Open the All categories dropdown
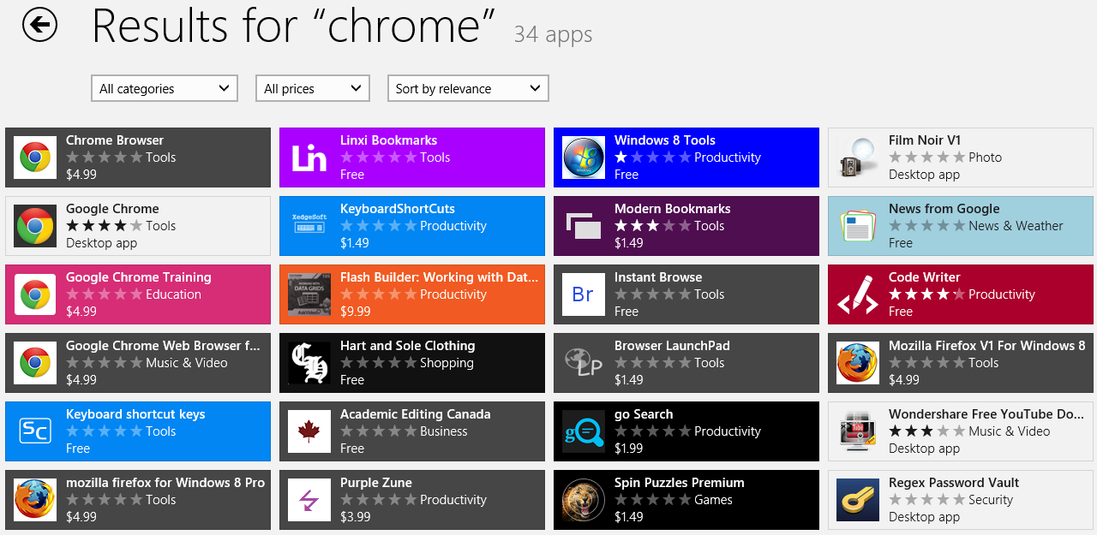 click(x=164, y=88)
